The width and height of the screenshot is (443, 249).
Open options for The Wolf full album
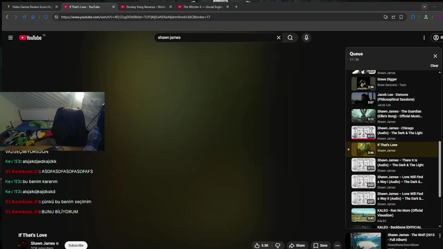[x=440, y=236]
